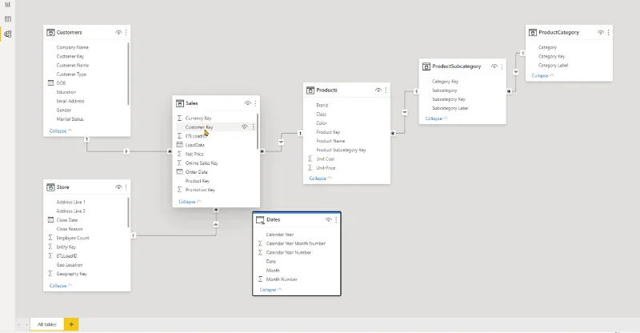Screen dimensions: 640x333
Task: Click the Store table scrollbar
Action: (x=128, y=212)
